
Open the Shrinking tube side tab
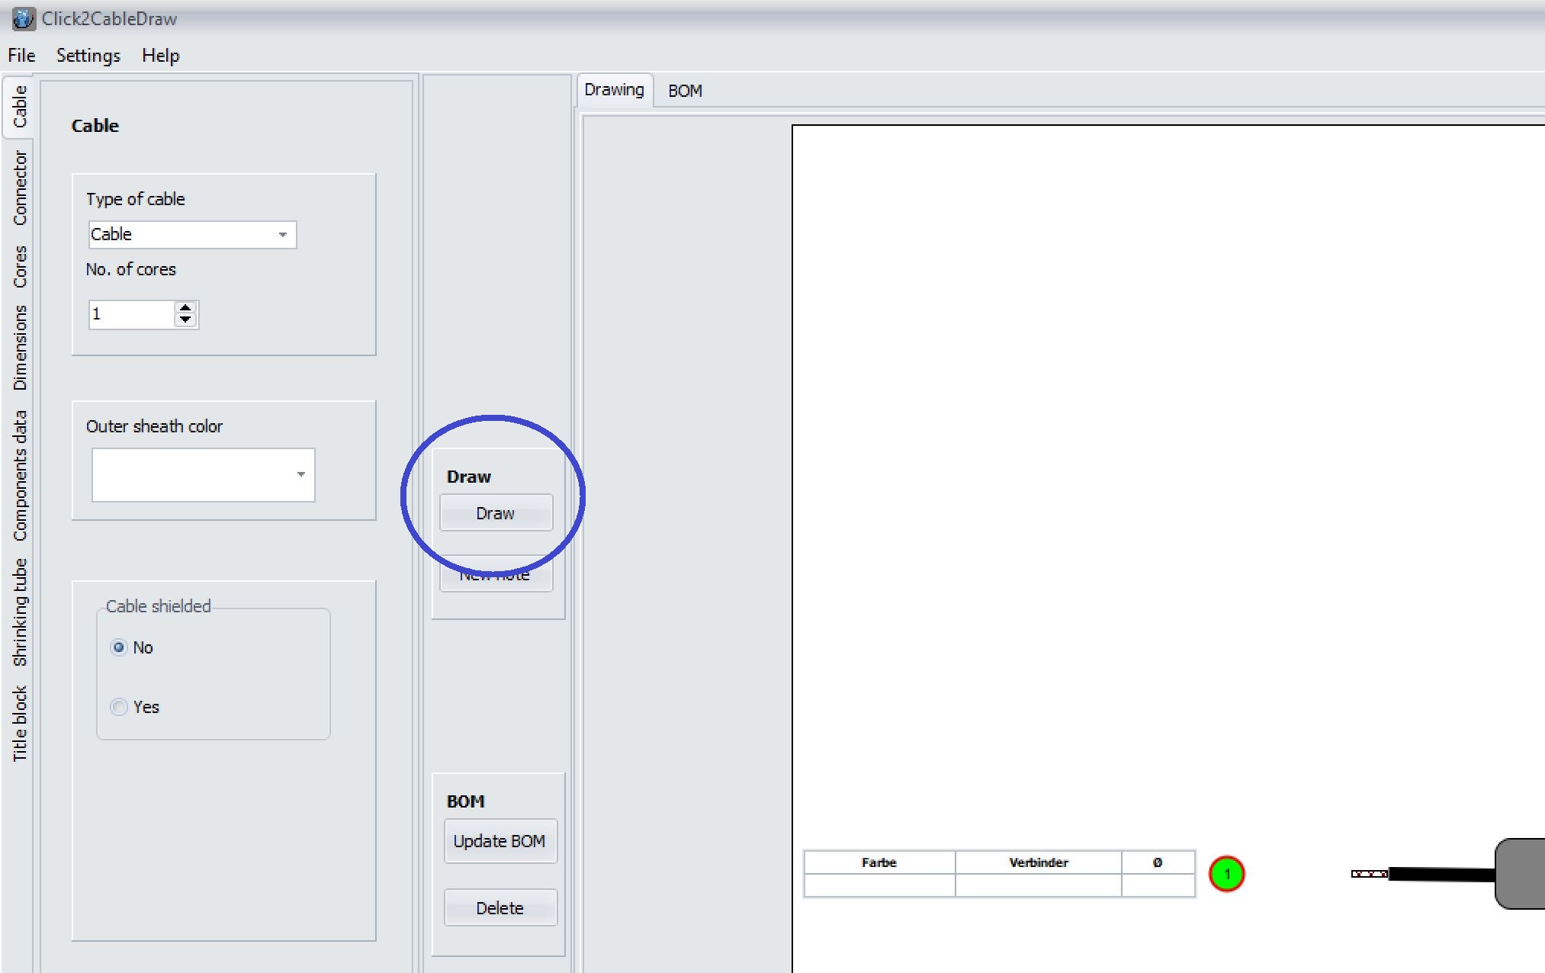[20, 612]
